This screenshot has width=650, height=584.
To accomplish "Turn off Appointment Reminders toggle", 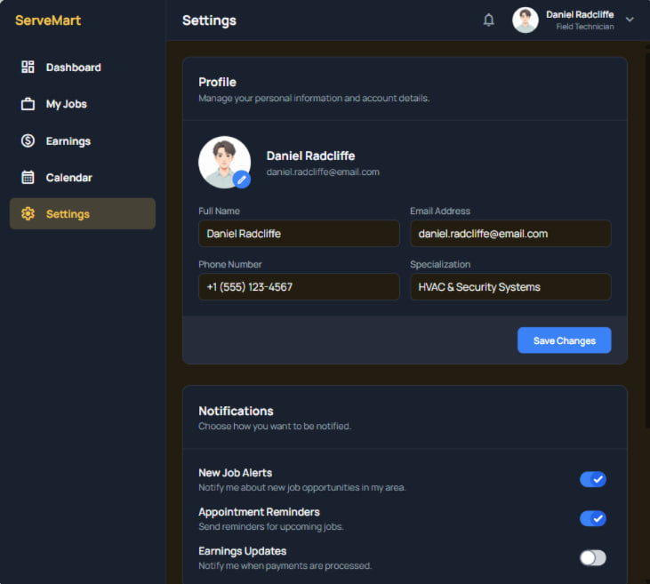I will coord(592,518).
